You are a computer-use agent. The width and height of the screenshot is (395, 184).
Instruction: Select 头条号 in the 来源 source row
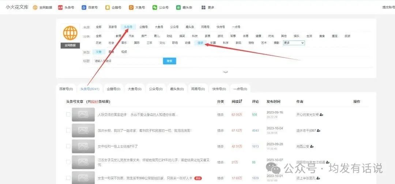pos(128,27)
